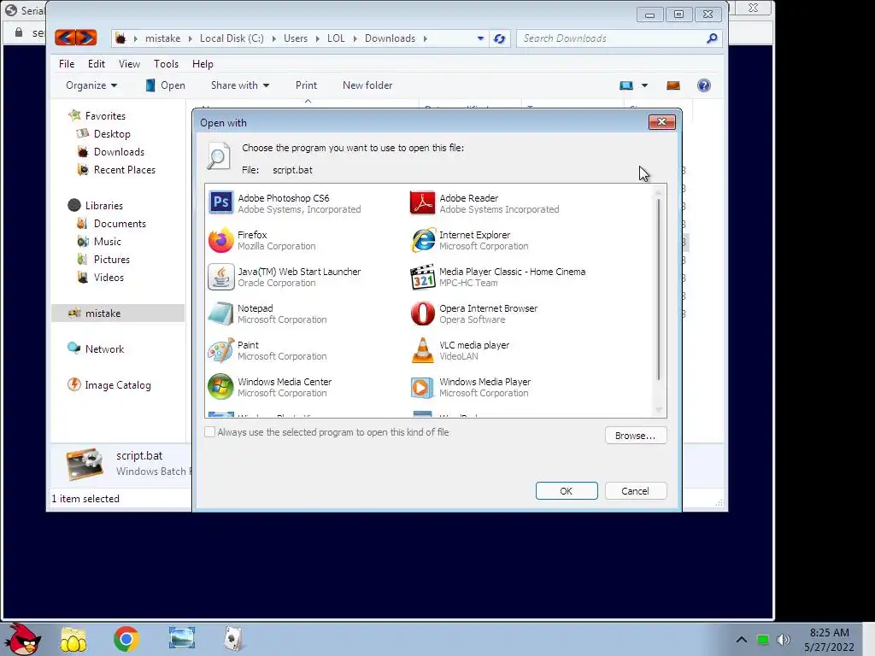Choose the Opera Internet Browser icon
Screen dimensions: 875x656
pos(422,313)
